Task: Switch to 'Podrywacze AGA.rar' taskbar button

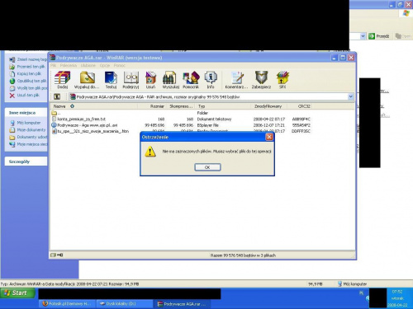Action: 182,304
